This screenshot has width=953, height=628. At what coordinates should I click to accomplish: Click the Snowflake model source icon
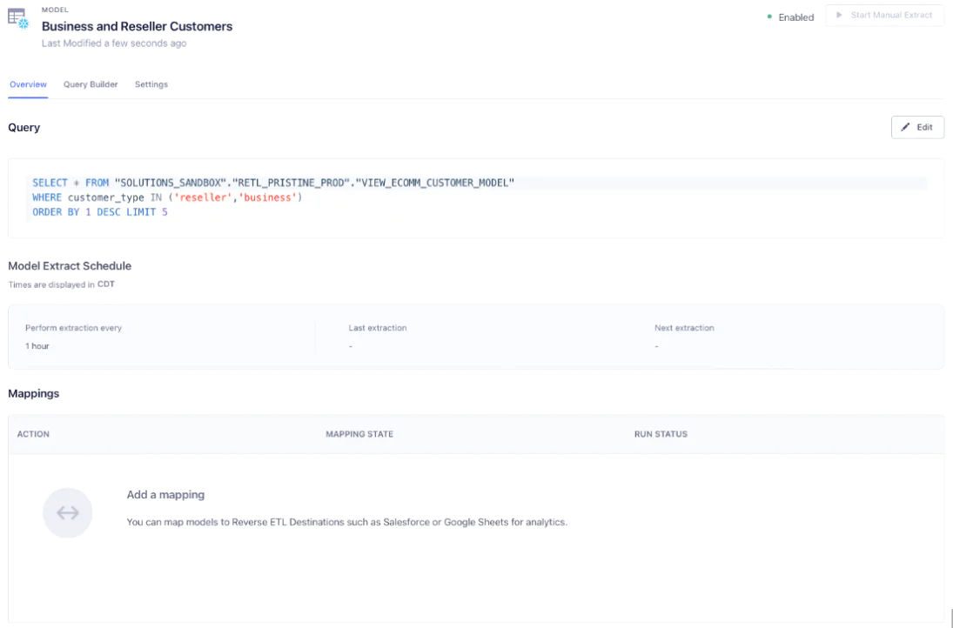point(23,23)
